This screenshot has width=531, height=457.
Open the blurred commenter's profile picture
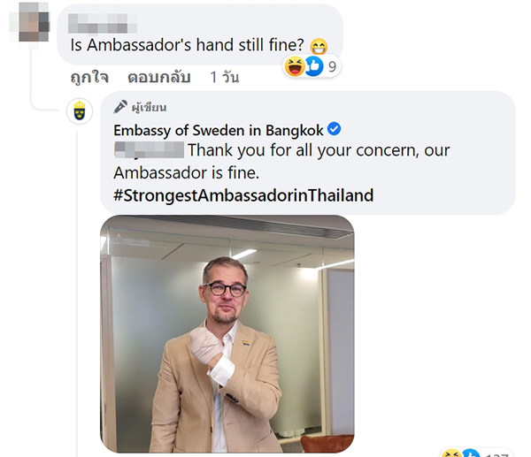click(34, 22)
